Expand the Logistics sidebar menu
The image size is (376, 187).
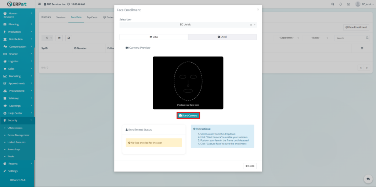pos(18,61)
